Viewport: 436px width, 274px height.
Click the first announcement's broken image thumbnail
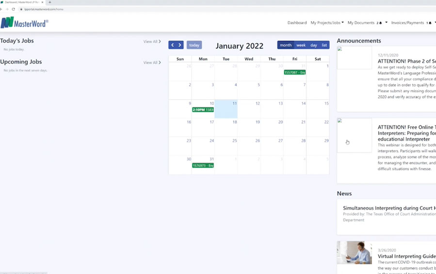point(354,58)
